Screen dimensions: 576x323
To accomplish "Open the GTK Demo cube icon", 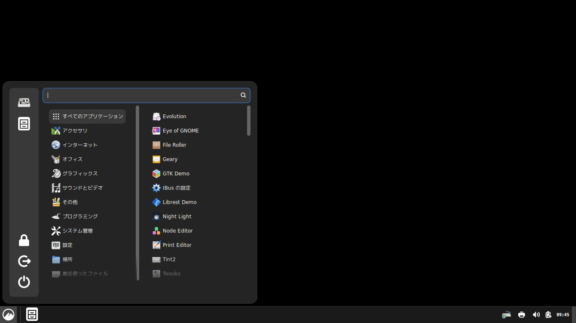I will click(x=156, y=174).
